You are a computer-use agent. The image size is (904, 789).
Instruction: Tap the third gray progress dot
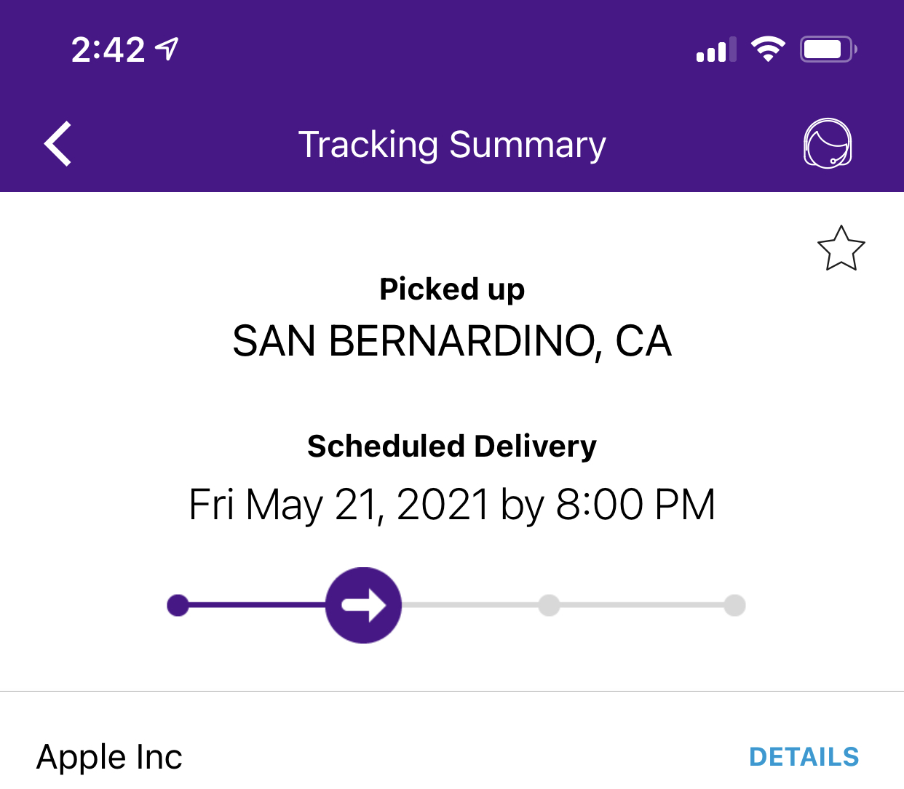tap(549, 605)
